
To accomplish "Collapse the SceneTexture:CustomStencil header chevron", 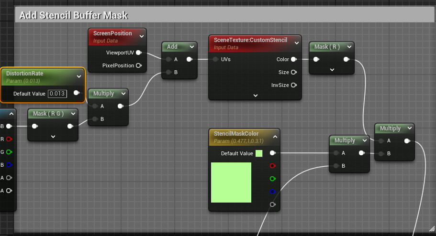I will pos(297,43).
